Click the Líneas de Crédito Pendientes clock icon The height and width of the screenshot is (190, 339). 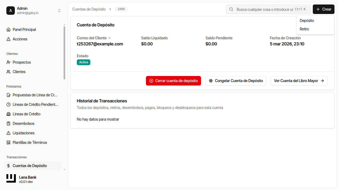pyautogui.click(x=8, y=104)
